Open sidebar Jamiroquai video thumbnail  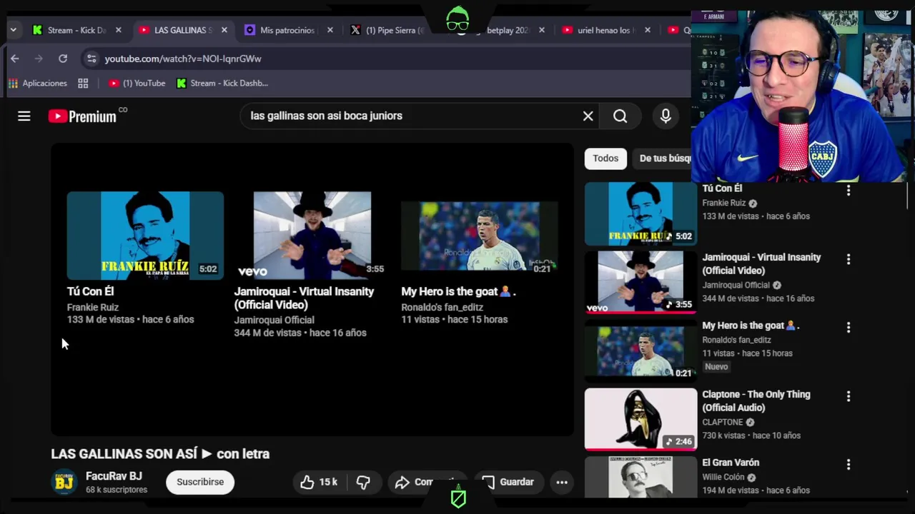(640, 282)
